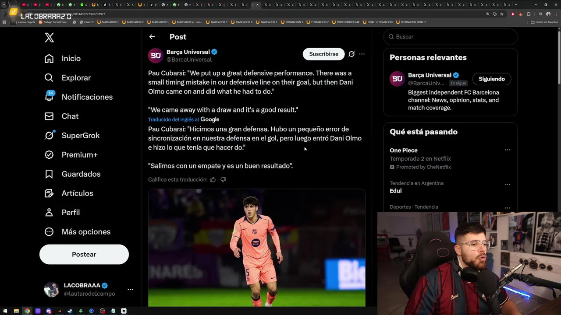Image resolution: width=561 pixels, height=315 pixels.
Task: Go to Perfil page
Action: (x=62, y=213)
